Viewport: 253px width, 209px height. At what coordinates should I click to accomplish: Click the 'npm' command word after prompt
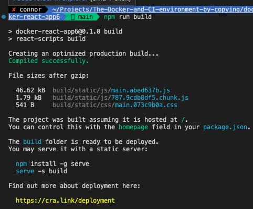[x=110, y=17]
